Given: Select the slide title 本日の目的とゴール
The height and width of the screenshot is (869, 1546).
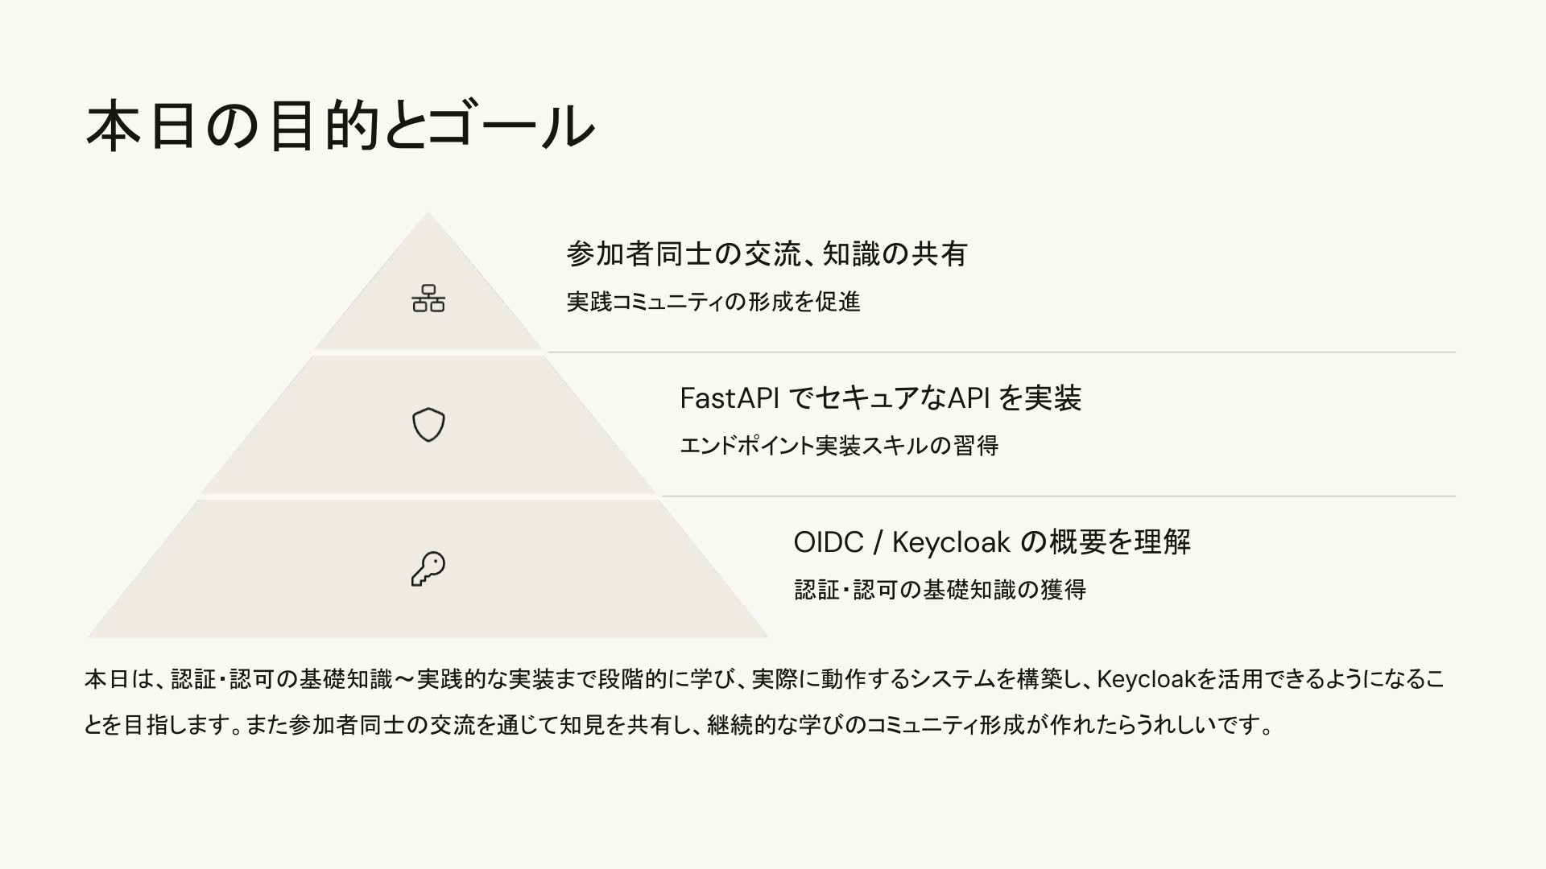Looking at the screenshot, I should pyautogui.click(x=339, y=126).
